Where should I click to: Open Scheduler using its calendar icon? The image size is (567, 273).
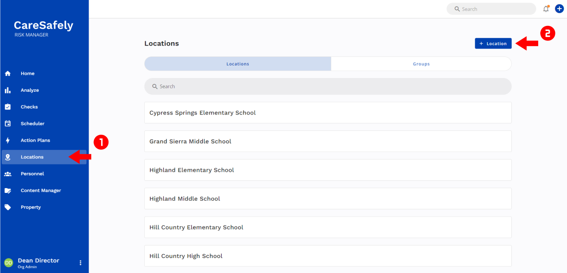point(7,124)
